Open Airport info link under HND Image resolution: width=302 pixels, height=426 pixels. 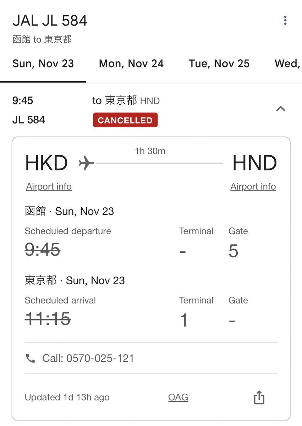point(253,187)
